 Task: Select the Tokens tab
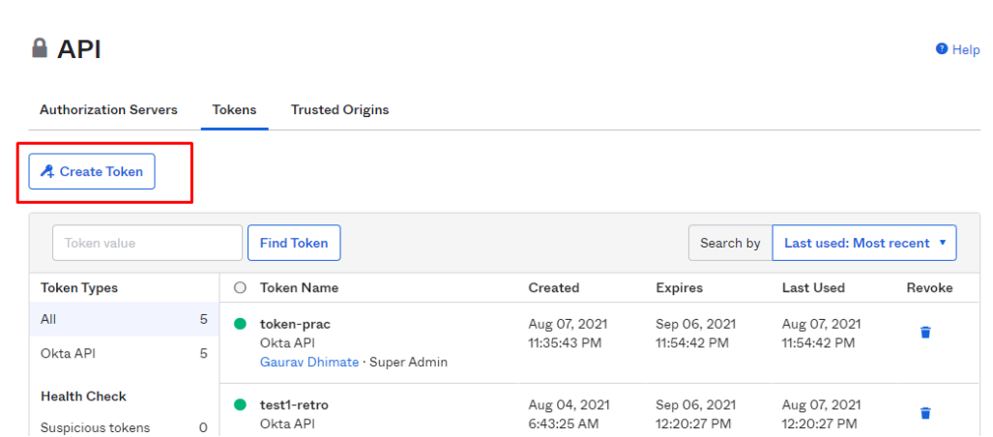pos(234,110)
